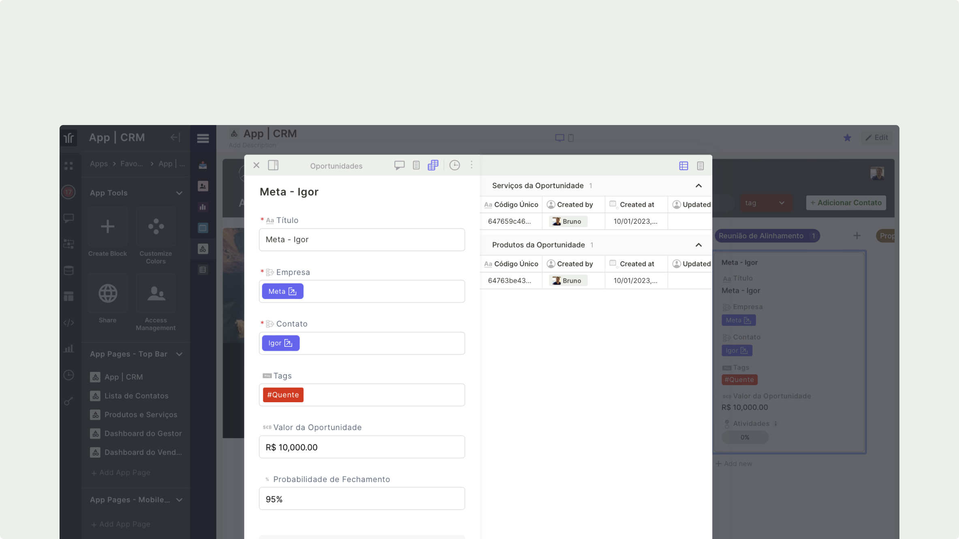Switch to mobile preview device icon
Image resolution: width=959 pixels, height=539 pixels.
(571, 138)
